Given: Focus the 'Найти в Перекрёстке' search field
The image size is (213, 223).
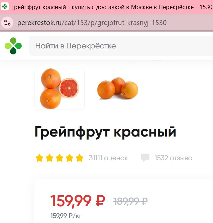Looking at the screenshot, I should [121, 46].
